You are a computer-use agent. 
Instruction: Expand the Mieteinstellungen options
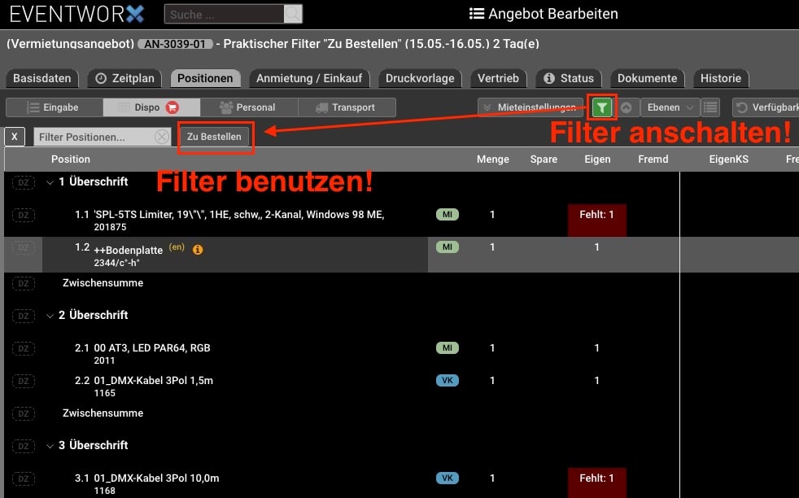click(x=530, y=107)
